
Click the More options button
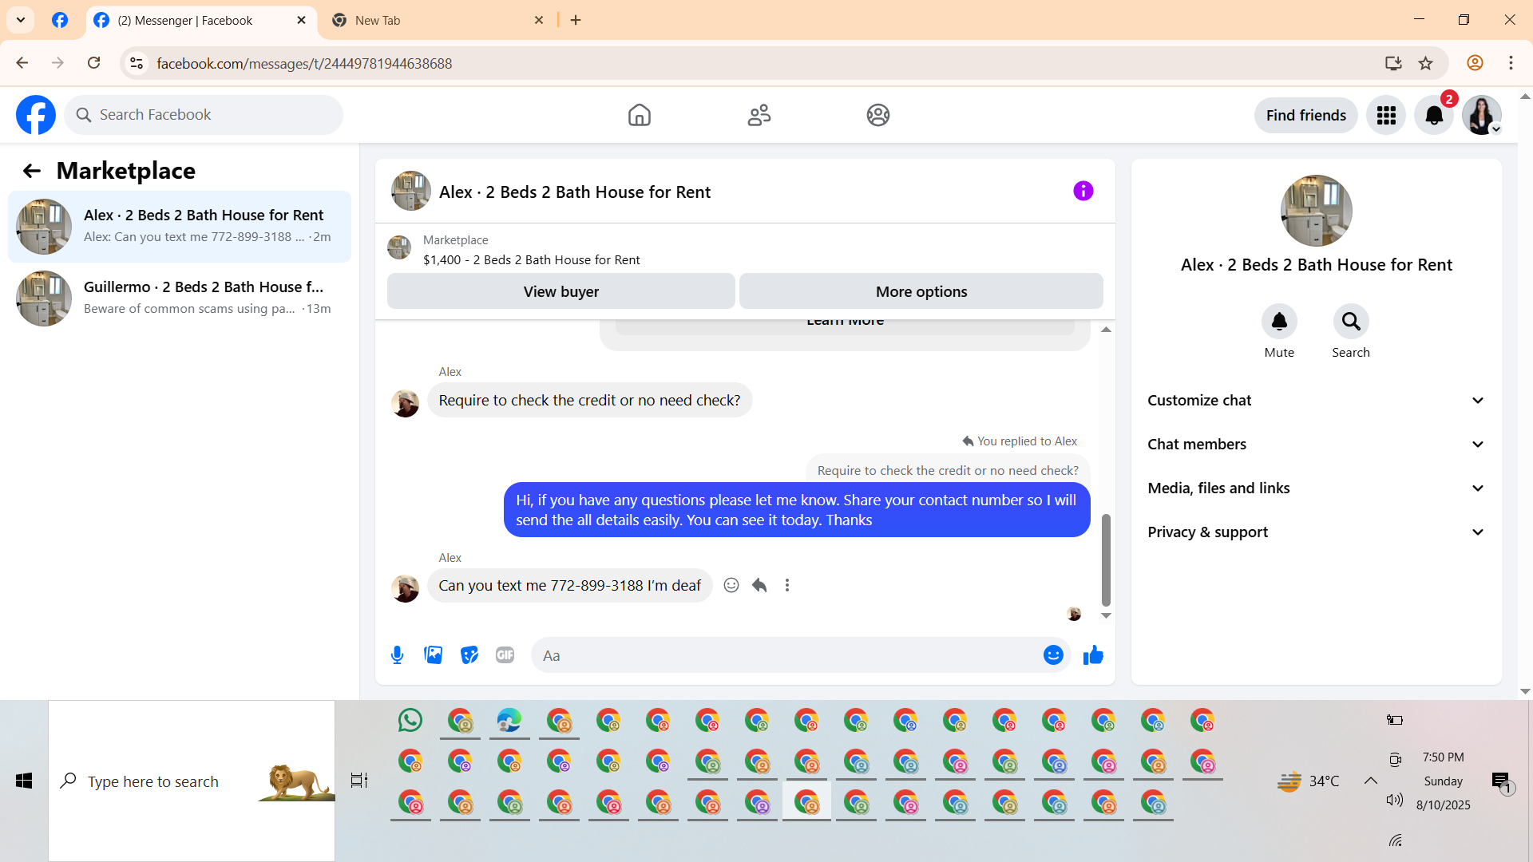coord(921,291)
